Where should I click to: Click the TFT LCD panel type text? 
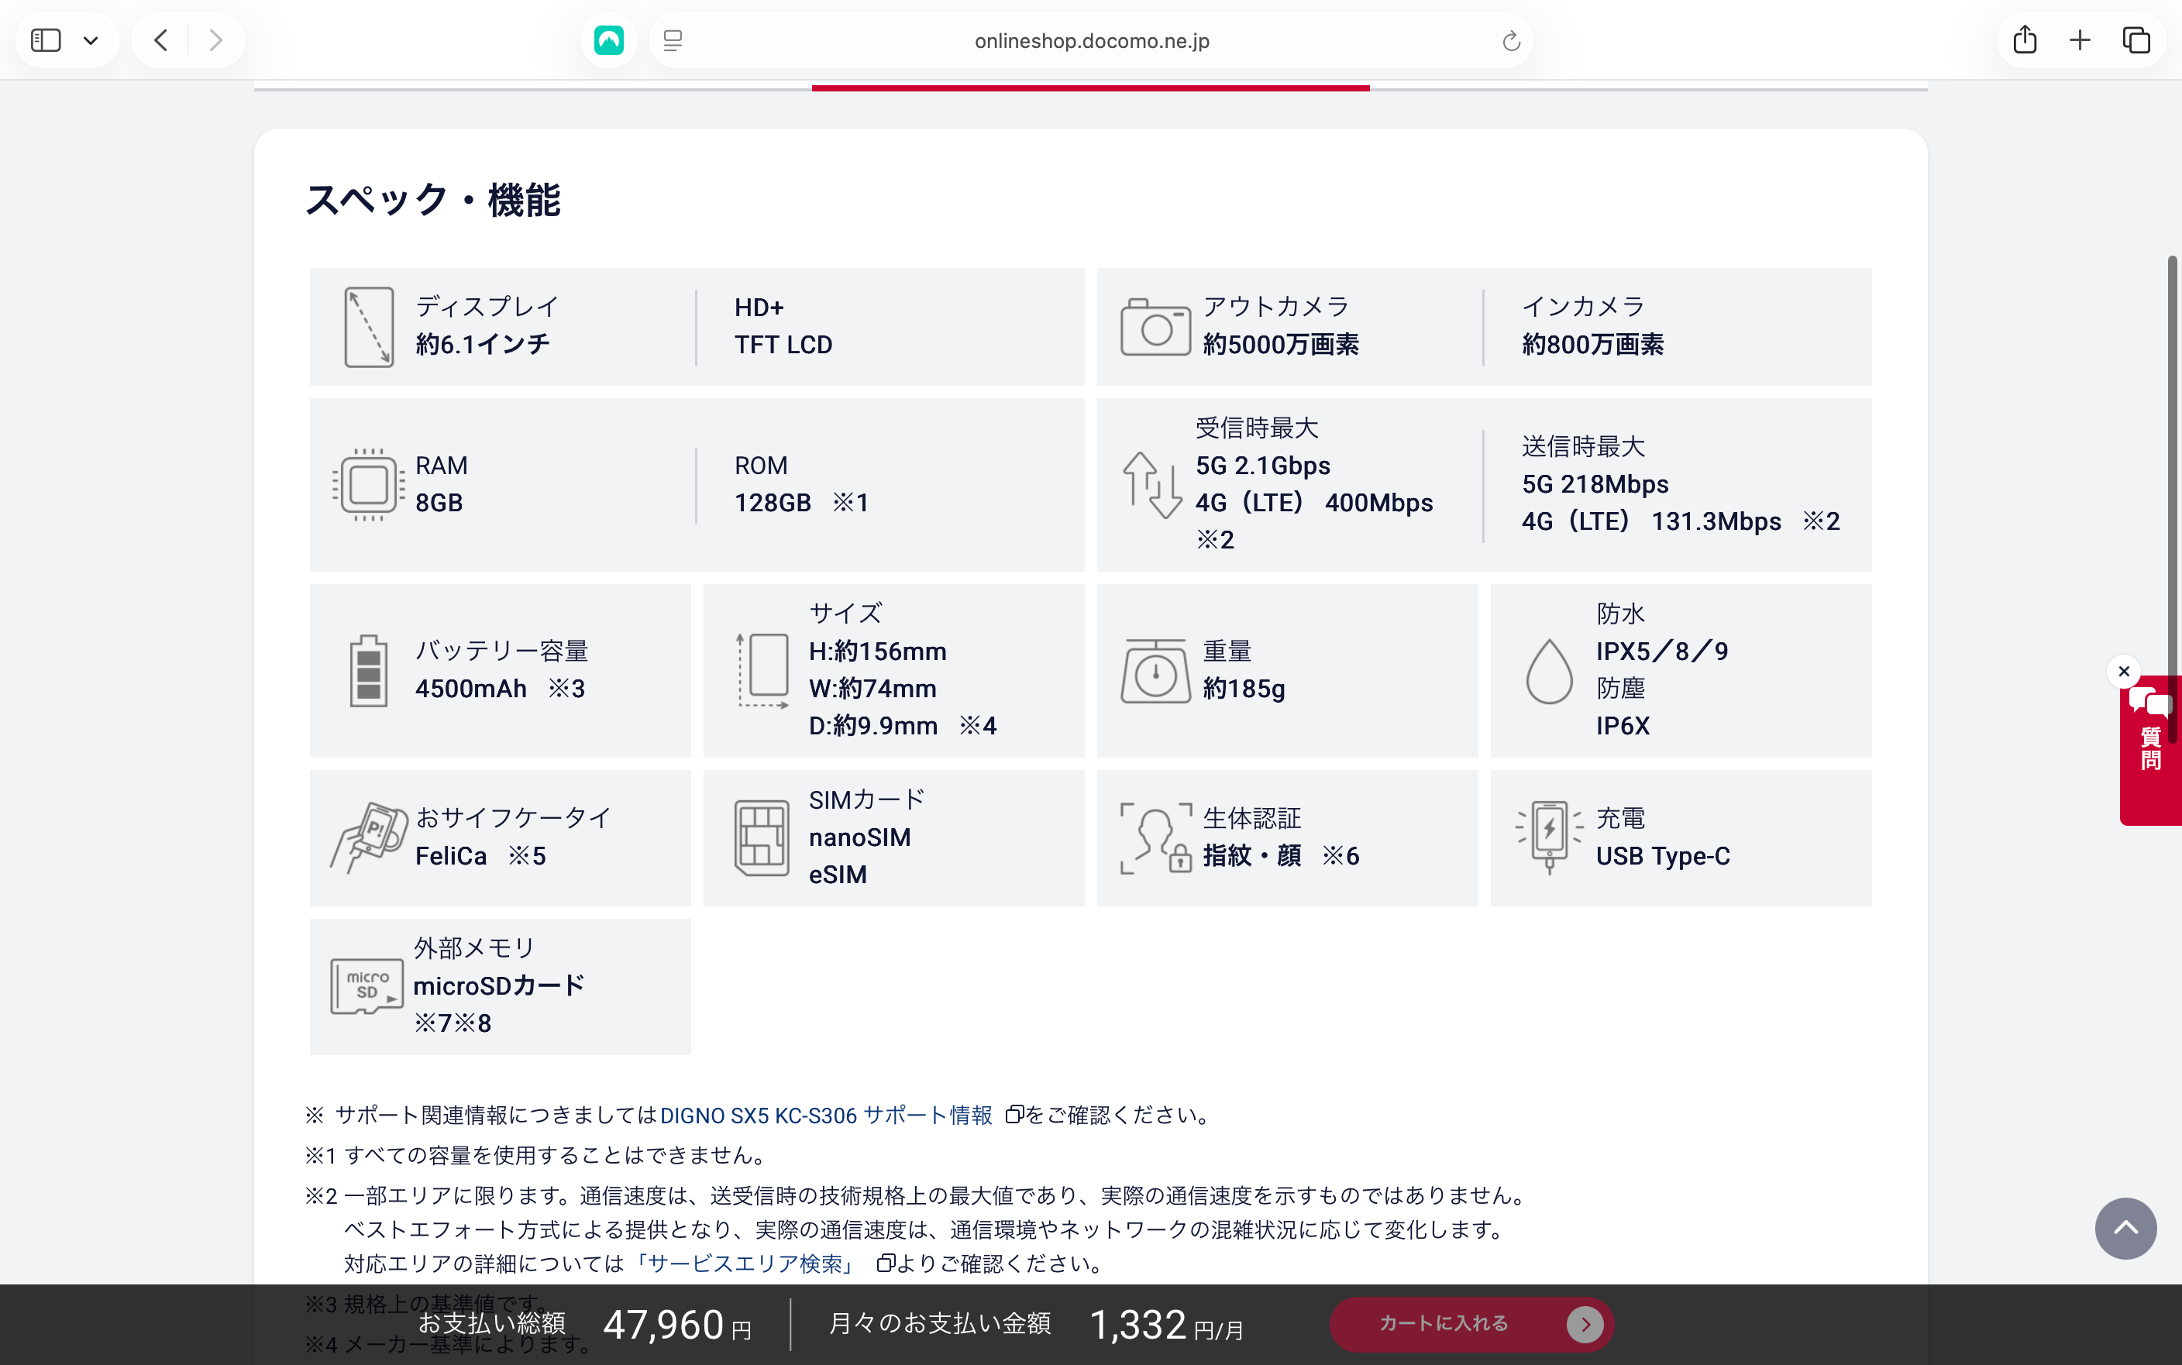click(x=783, y=344)
